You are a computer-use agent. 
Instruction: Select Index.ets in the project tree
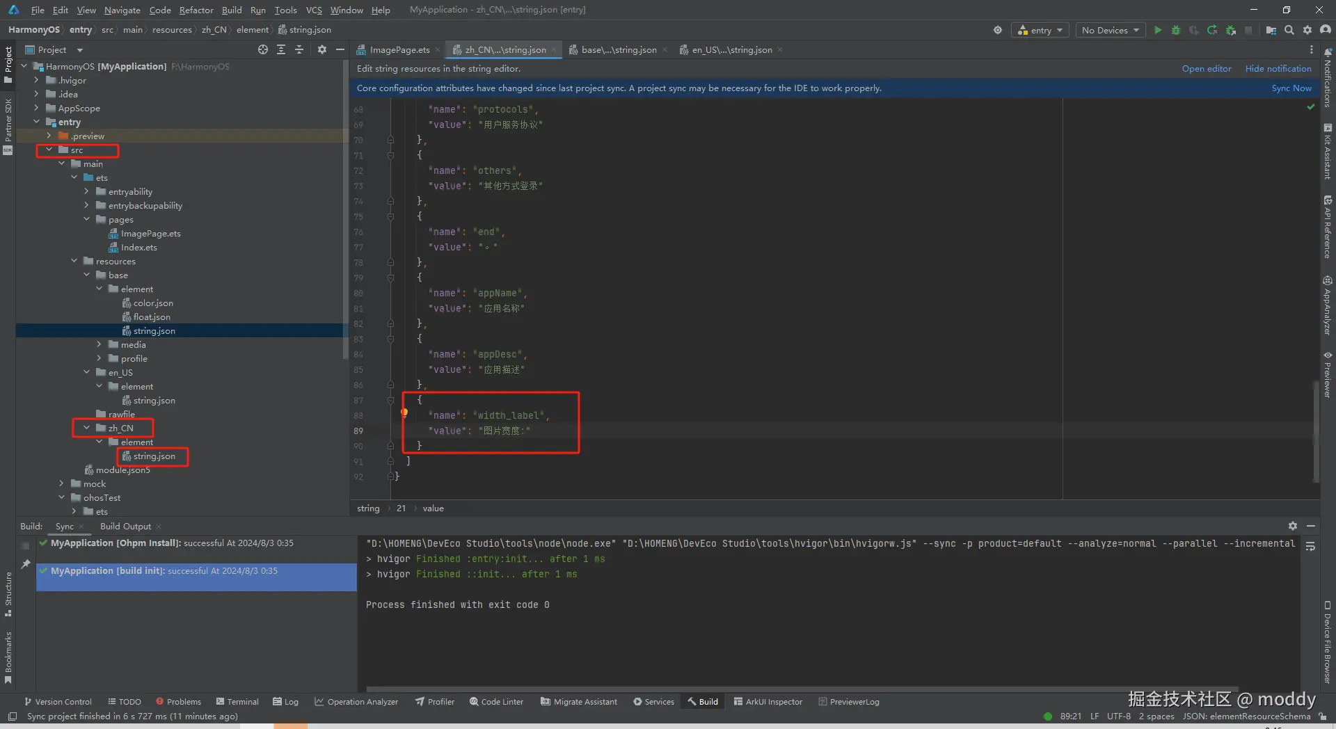pyautogui.click(x=138, y=247)
